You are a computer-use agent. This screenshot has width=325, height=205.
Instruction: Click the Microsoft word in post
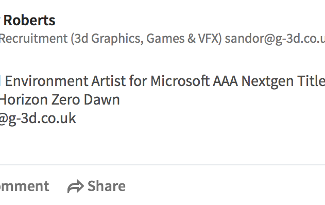click(x=180, y=81)
